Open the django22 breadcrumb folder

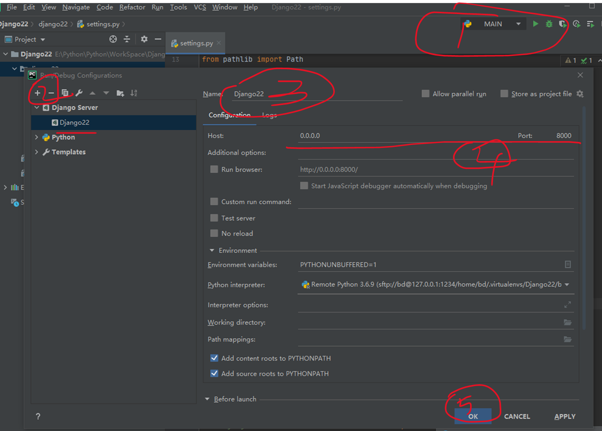coord(53,24)
